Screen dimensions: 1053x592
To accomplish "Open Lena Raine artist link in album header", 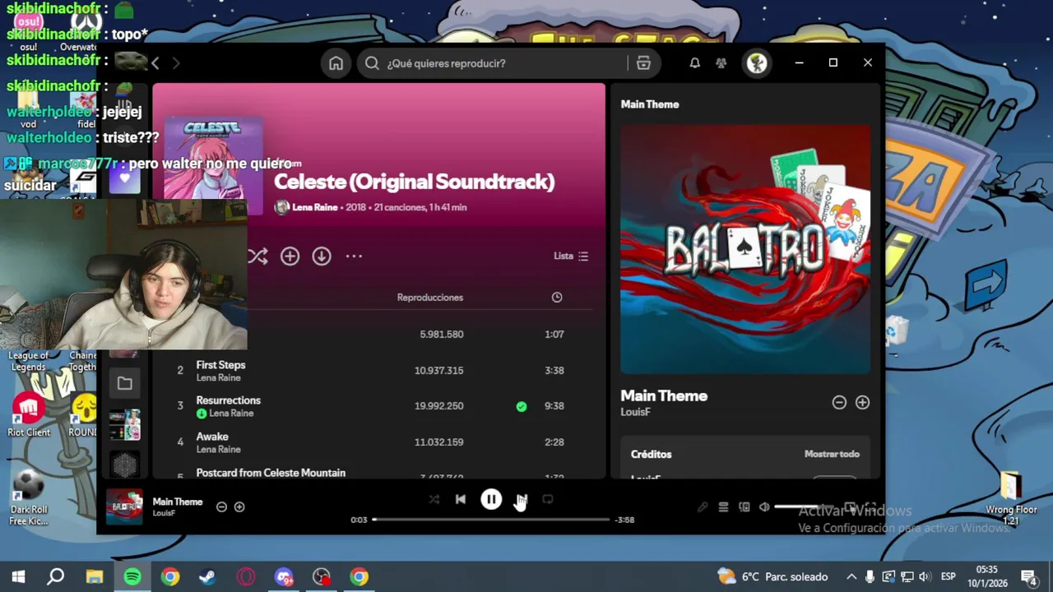I will pos(315,207).
